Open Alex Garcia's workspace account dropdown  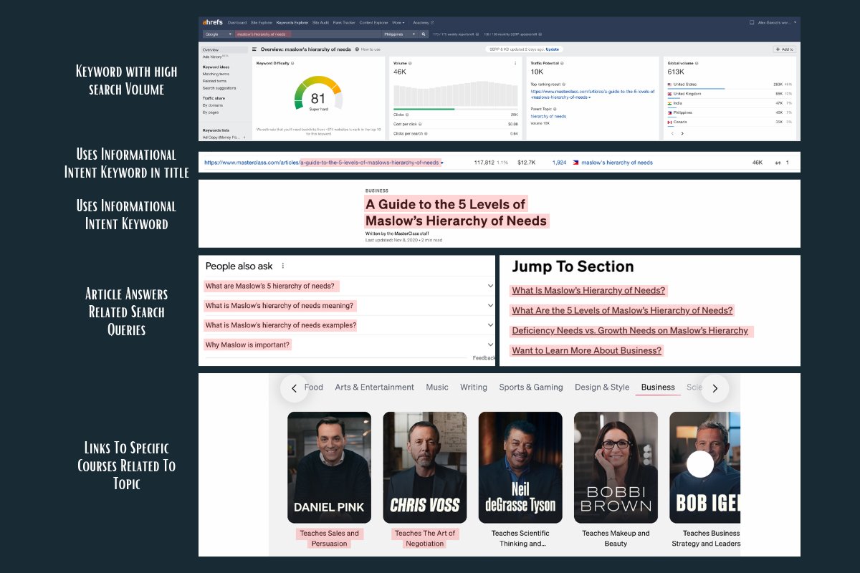[x=777, y=22]
